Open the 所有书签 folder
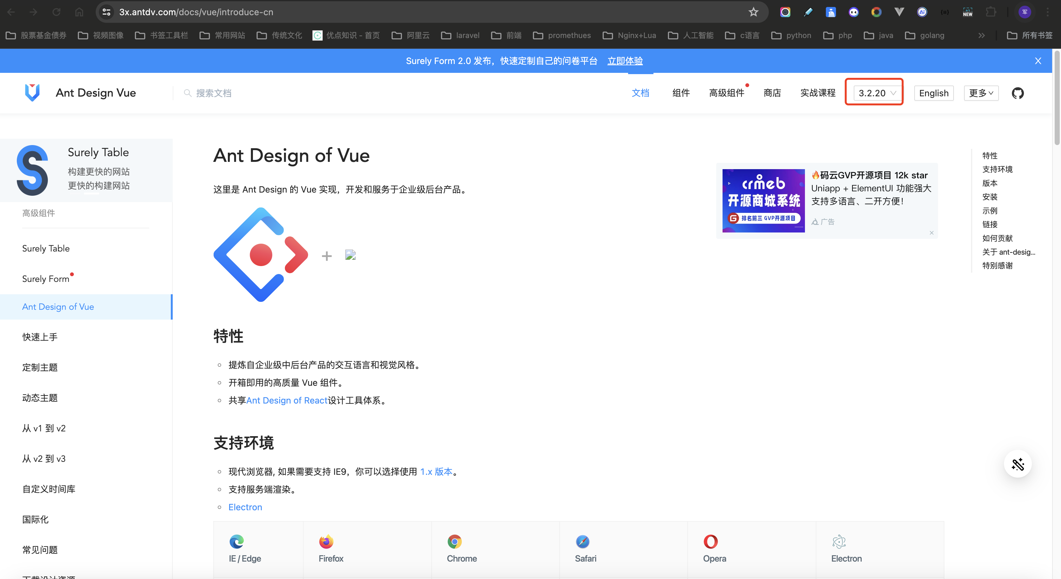Viewport: 1061px width, 579px height. pyautogui.click(x=1030, y=35)
